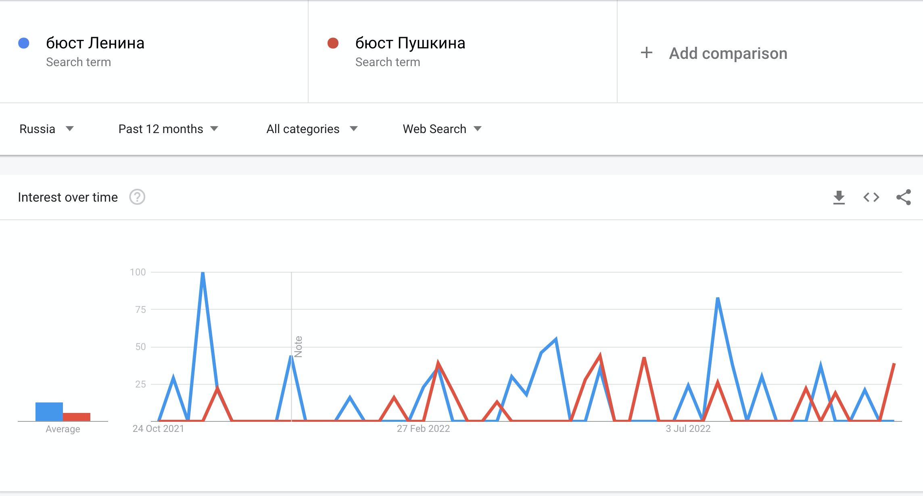Open the share icon for chart
The width and height of the screenshot is (923, 496).
[x=904, y=197]
